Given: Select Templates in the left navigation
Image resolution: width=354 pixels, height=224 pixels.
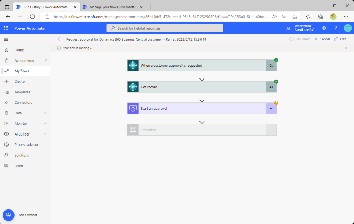Looking at the screenshot, I should tap(22, 92).
